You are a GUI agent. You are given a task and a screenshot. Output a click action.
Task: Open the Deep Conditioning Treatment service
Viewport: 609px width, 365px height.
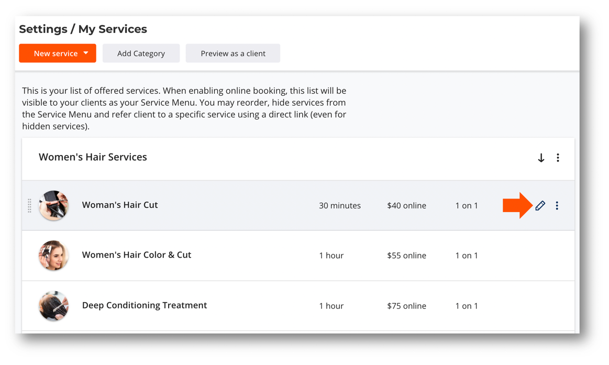click(x=144, y=305)
